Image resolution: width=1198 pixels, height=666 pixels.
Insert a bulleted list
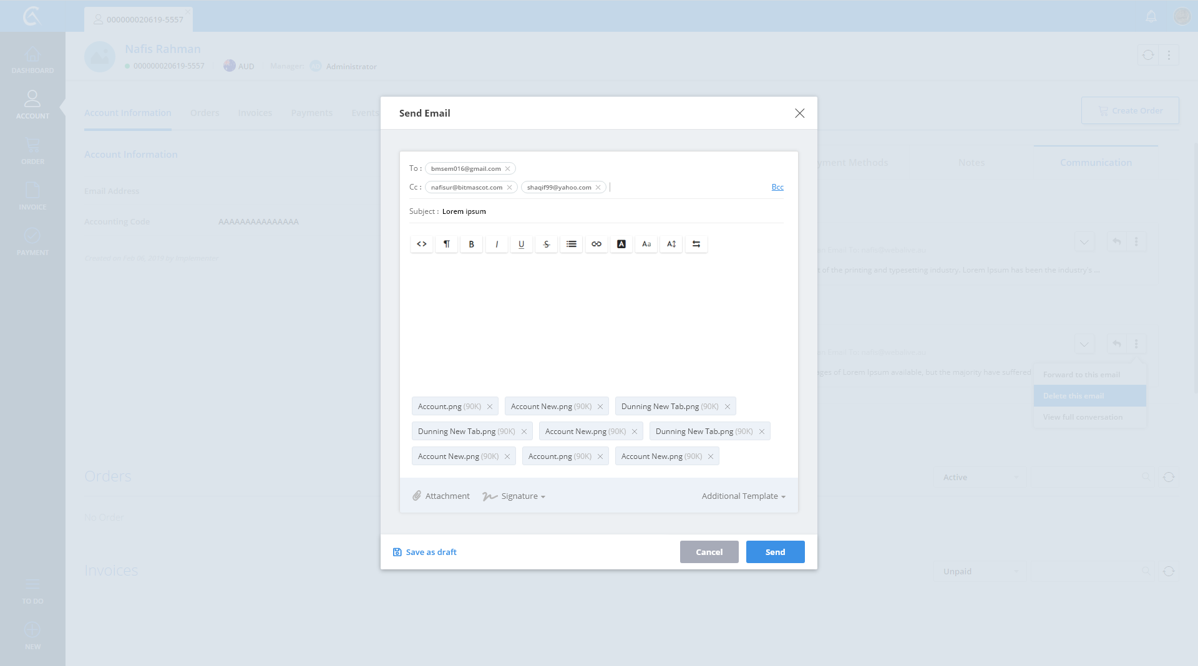pyautogui.click(x=572, y=244)
